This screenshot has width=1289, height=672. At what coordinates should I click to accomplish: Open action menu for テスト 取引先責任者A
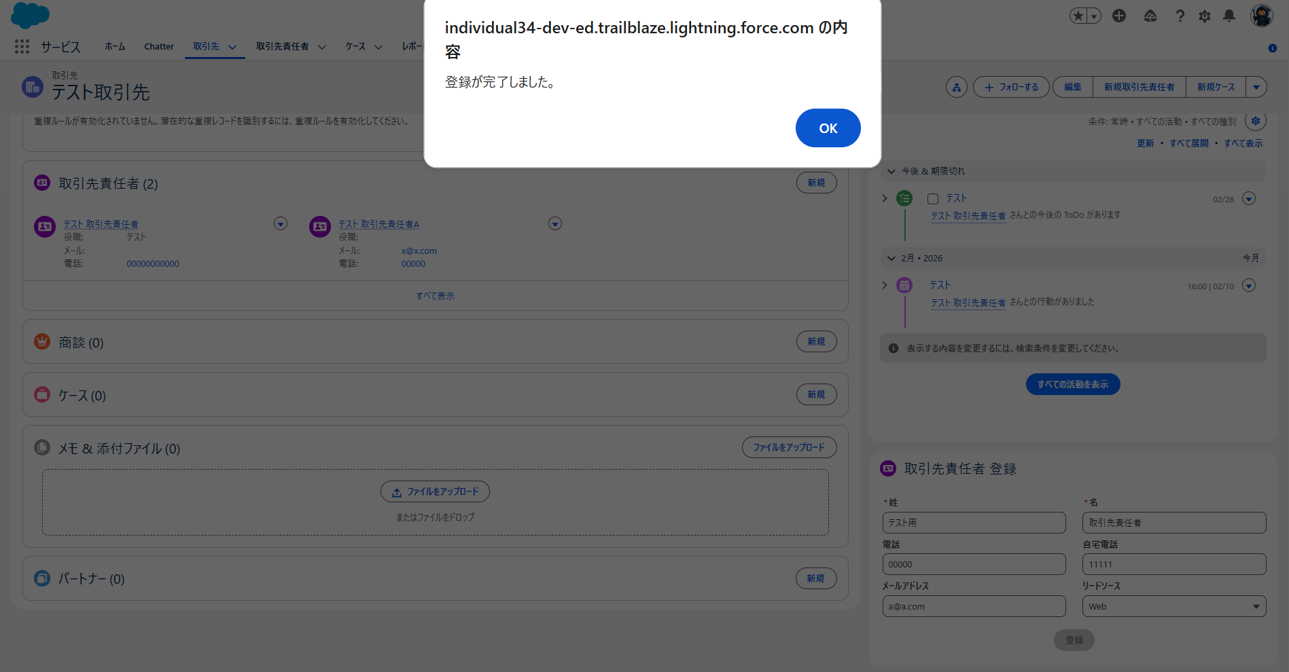pos(554,224)
